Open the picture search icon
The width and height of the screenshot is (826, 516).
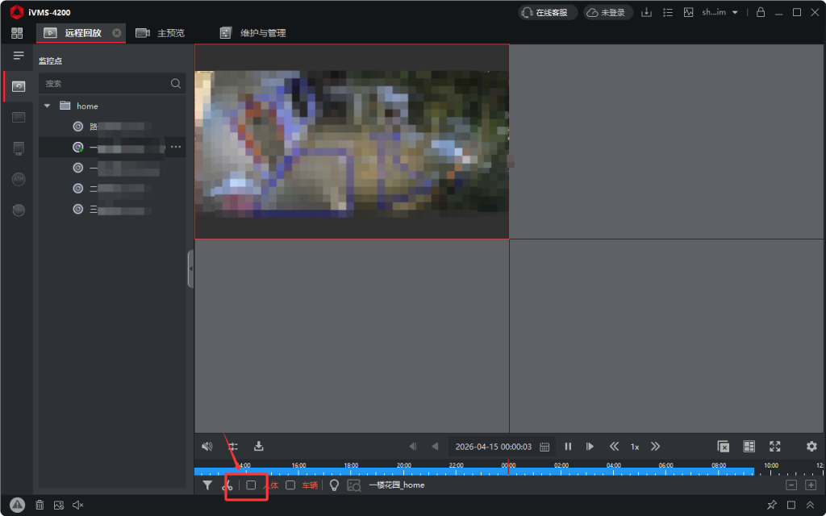tap(354, 485)
